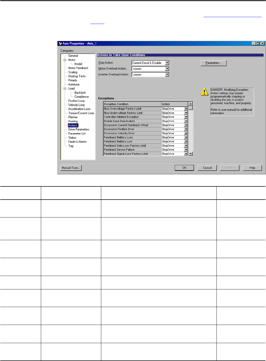Screen dimensions: 266x361
Task: Open action dropdown for Feedback Data Loss Factory Limit
Action: coord(186,145)
